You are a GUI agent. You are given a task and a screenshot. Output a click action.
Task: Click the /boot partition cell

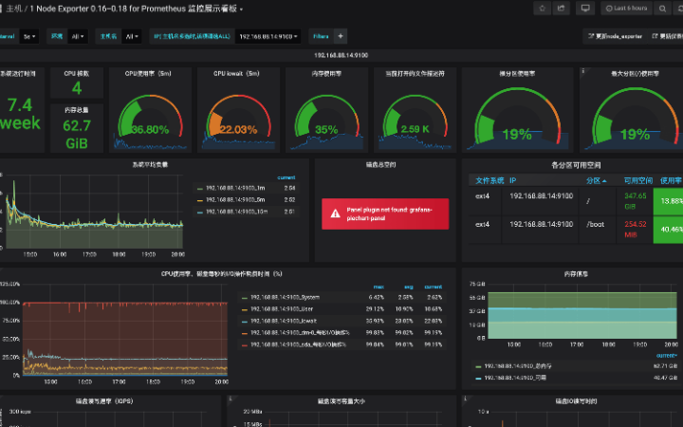(598, 230)
